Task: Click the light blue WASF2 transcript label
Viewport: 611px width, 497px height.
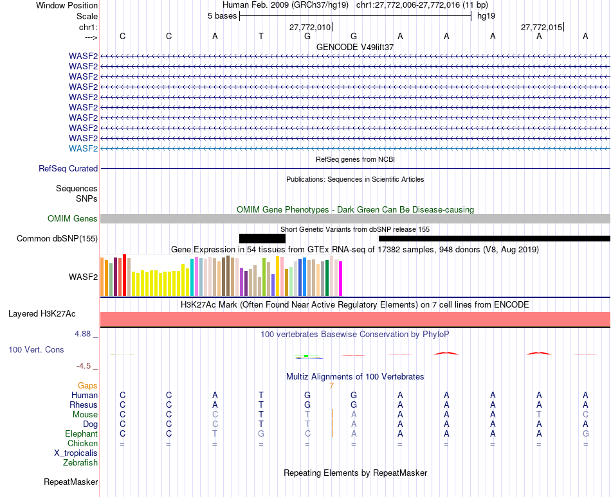Action: [83, 148]
